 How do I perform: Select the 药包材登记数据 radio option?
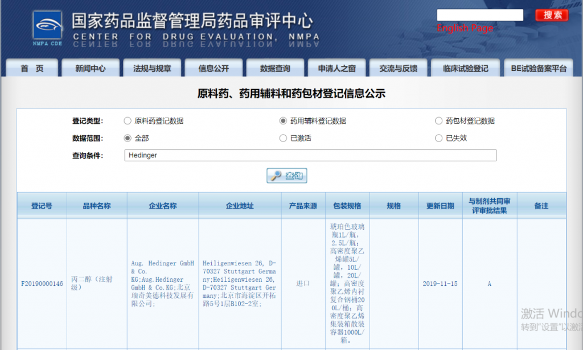pyautogui.click(x=438, y=120)
